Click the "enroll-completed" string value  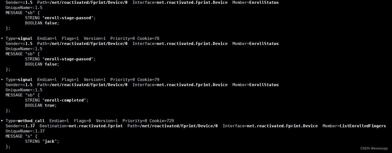coord(65,100)
